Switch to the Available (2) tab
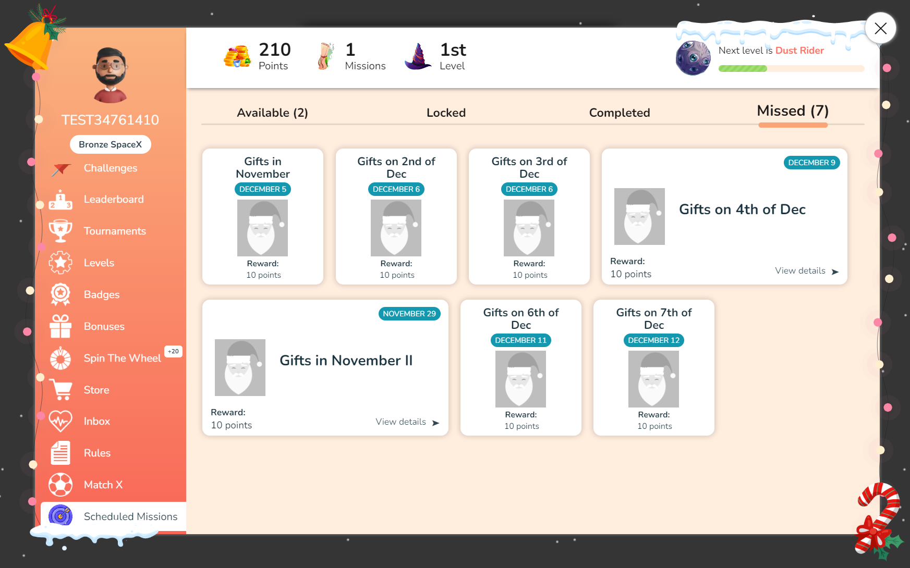The image size is (910, 568). click(x=272, y=113)
